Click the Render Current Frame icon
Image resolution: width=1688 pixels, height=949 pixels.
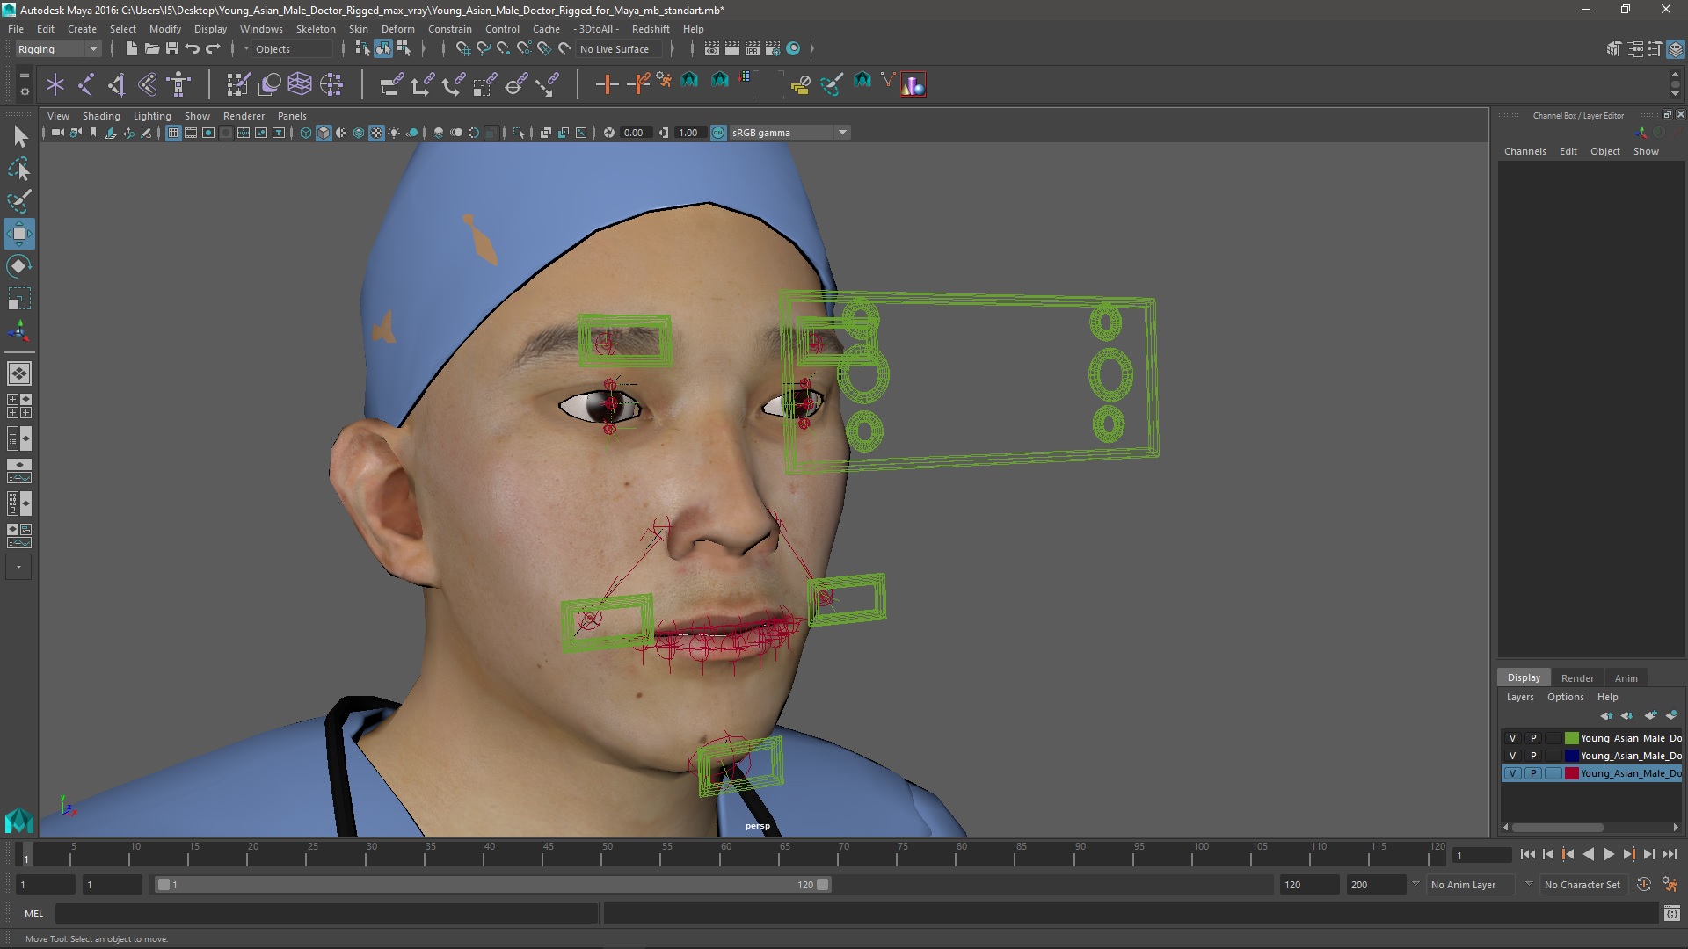(x=731, y=49)
